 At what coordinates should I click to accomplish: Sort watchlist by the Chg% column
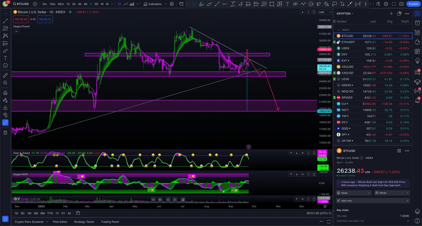405,21
